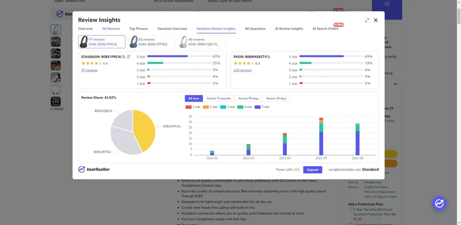Viewport: 461px width, 225px height.
Task: Check the 3 Year Protection Plan checkbox
Action: point(350,210)
